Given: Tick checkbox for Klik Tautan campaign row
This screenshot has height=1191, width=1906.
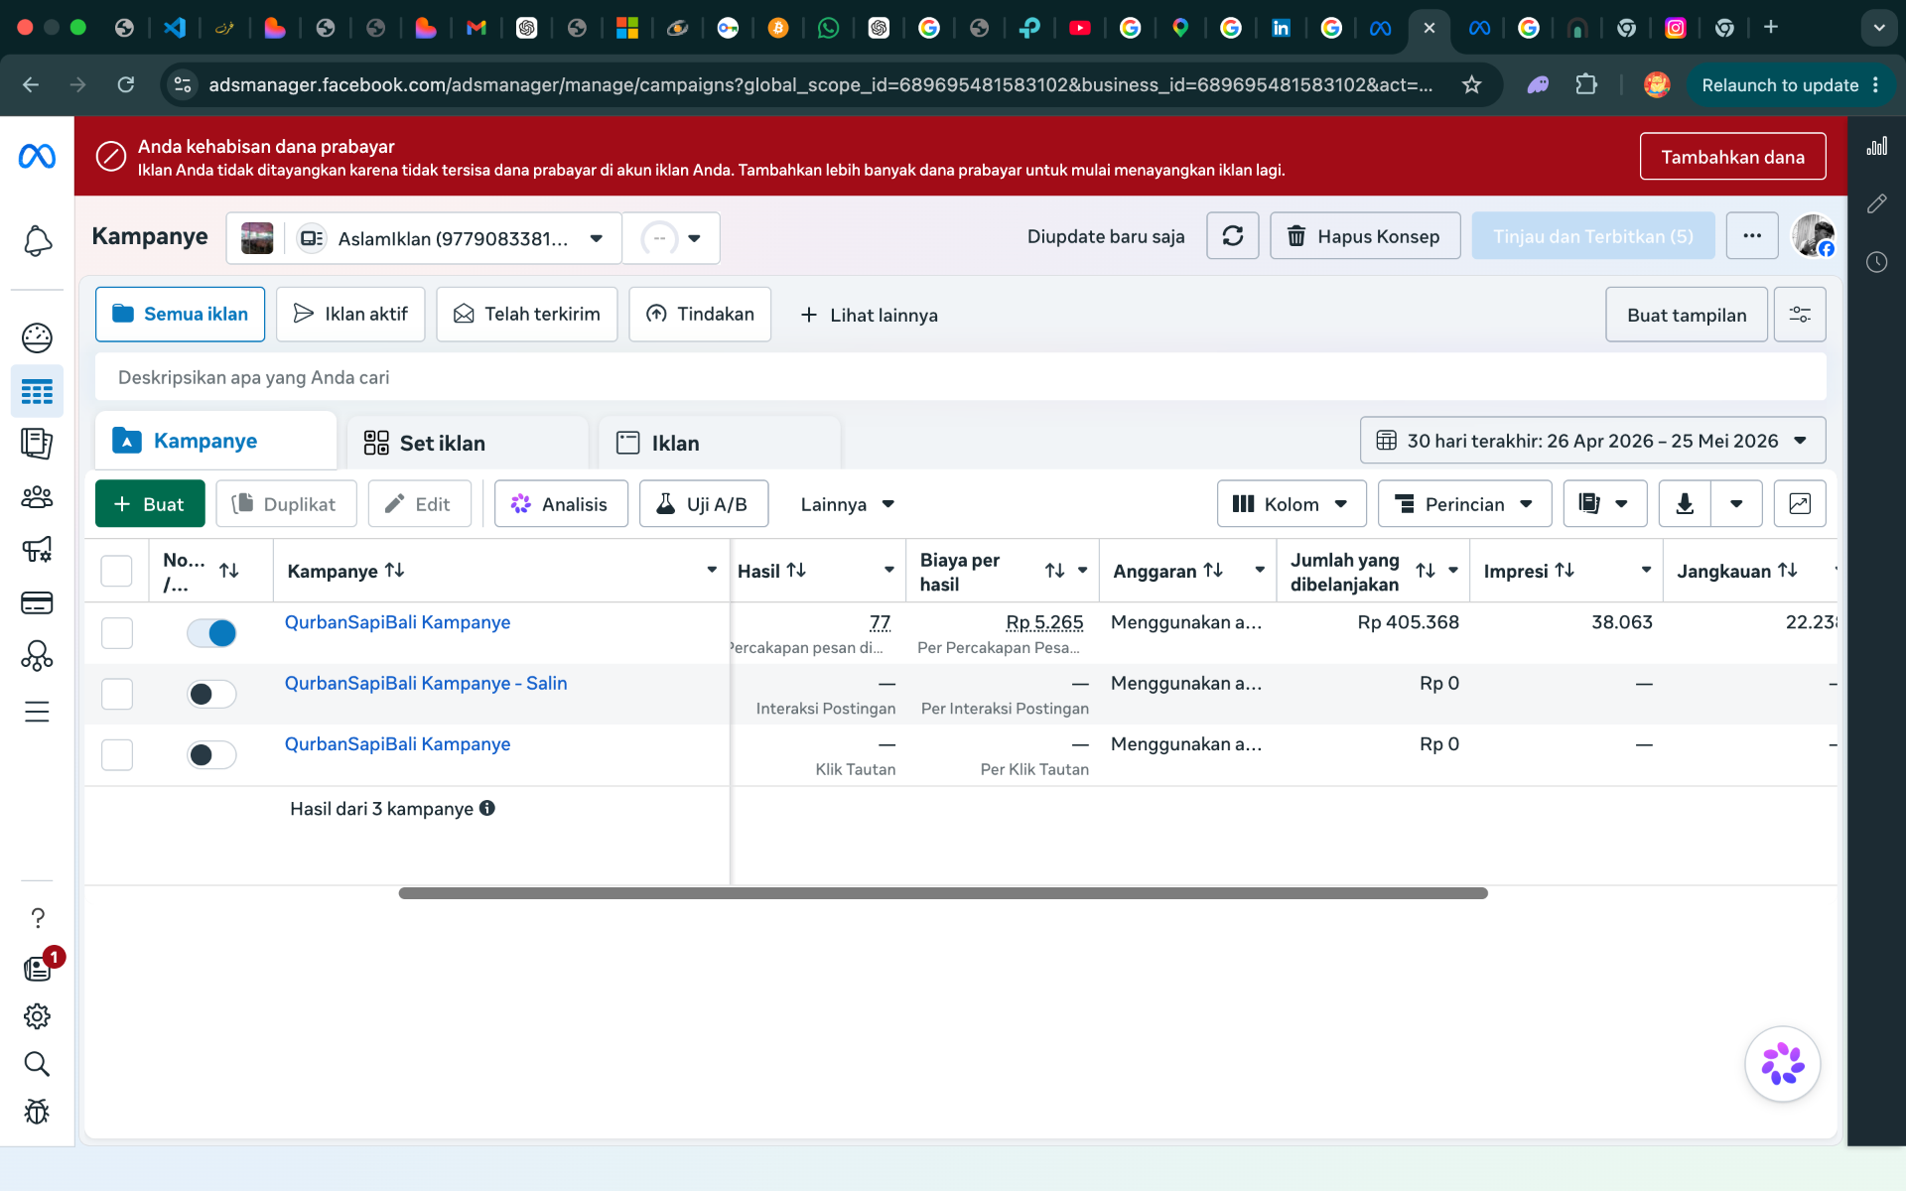Looking at the screenshot, I should [116, 754].
